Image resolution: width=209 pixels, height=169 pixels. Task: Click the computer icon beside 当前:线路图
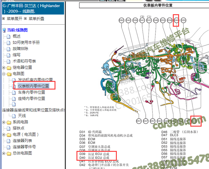pos(4,30)
